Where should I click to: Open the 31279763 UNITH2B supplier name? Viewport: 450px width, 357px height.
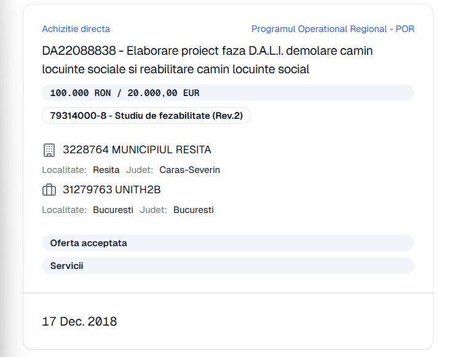[112, 190]
